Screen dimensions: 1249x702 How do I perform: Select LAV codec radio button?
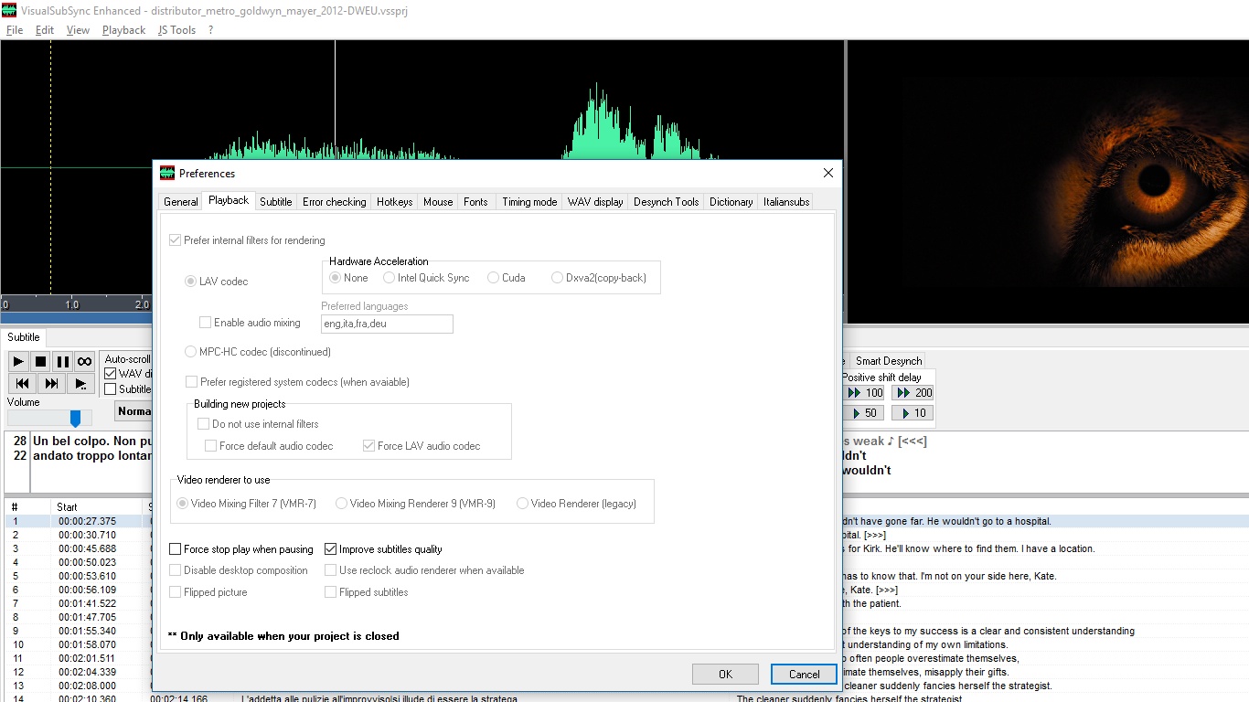coord(217,282)
